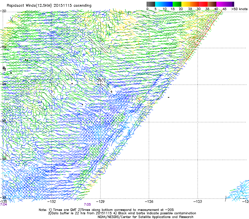Click the 'Data buffer is 22 hrs' note line
The height and width of the screenshot is (219, 249).
(x=122, y=213)
